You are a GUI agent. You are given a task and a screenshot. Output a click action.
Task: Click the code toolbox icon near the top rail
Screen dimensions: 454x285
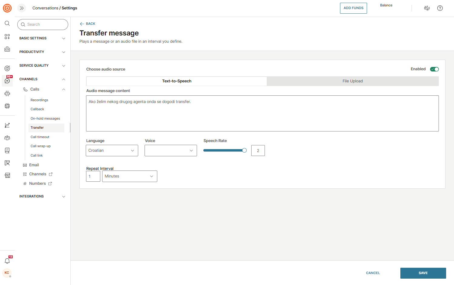(7, 49)
